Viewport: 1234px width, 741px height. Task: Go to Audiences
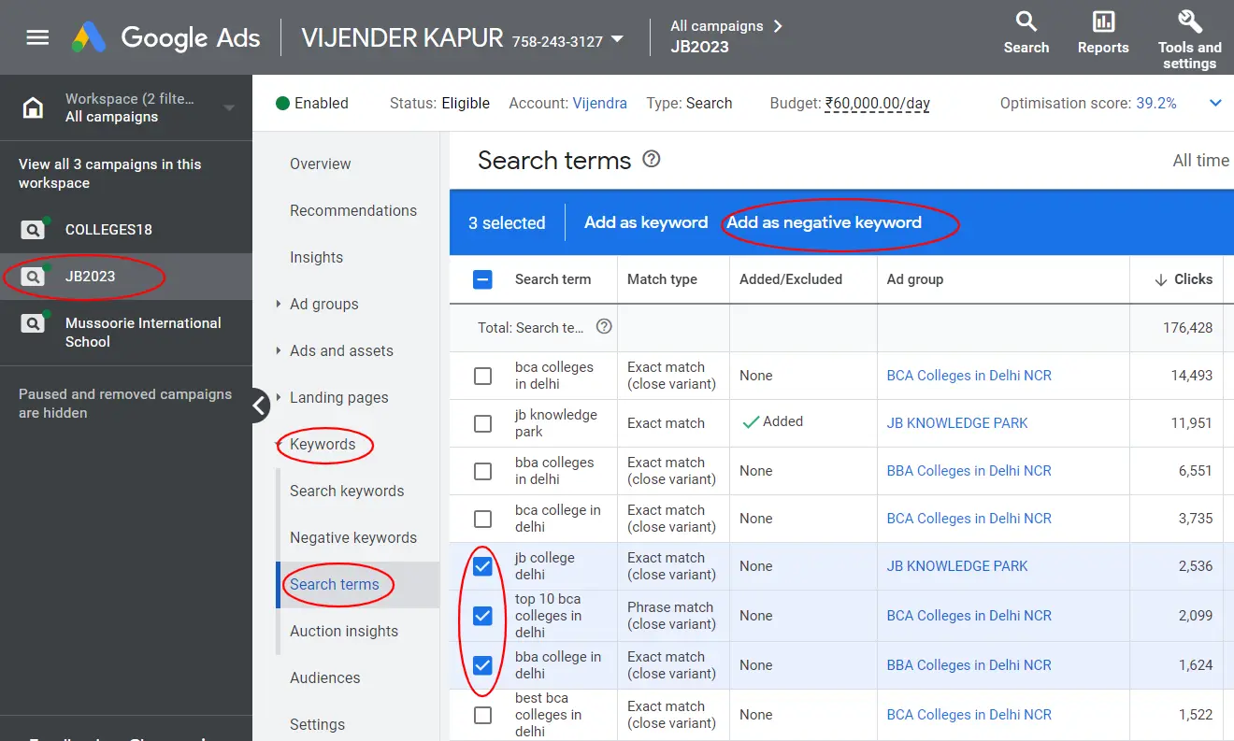[x=325, y=677]
